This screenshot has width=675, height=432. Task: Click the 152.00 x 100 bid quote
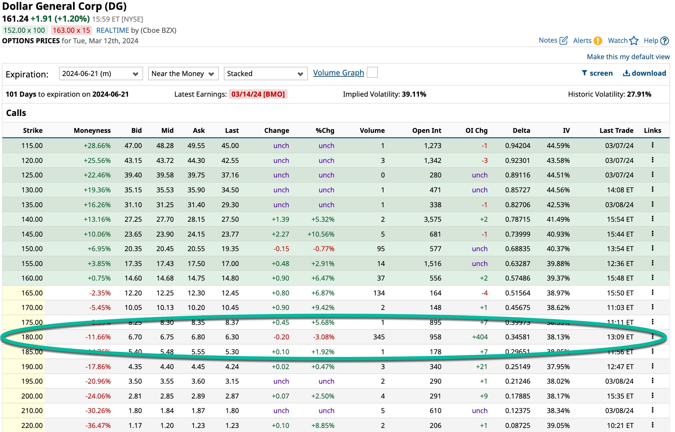point(24,30)
